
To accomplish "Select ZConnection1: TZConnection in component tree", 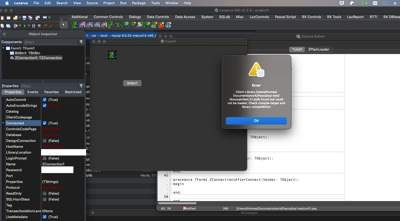I will [38, 58].
